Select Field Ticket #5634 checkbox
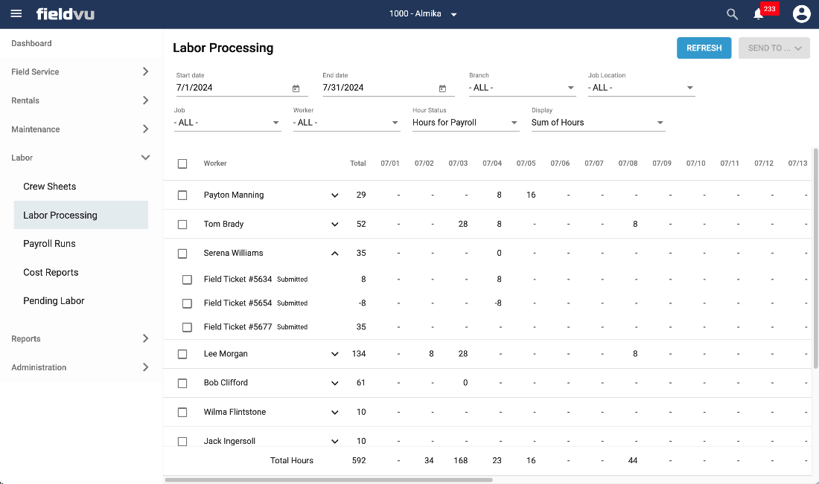 [x=187, y=280]
